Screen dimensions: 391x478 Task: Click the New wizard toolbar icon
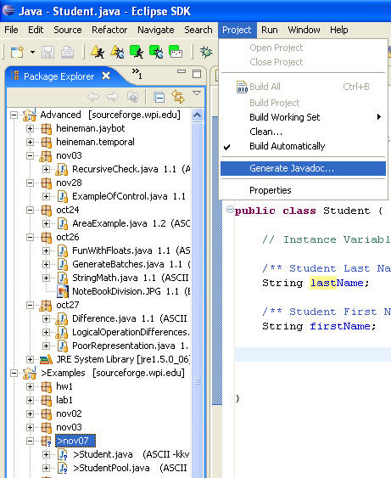[x=17, y=52]
